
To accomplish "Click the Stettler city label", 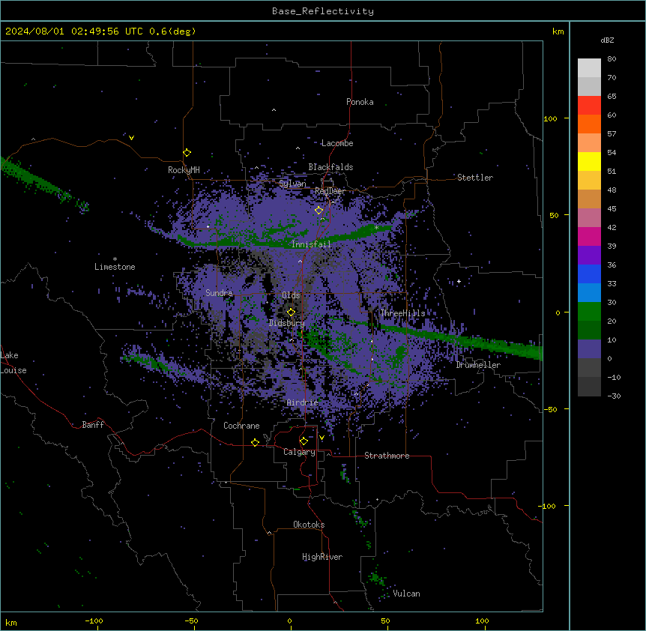I will click(x=475, y=178).
